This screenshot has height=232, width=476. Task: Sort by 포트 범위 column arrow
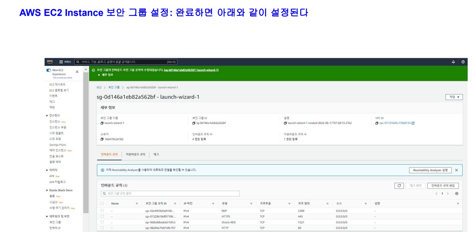[x=327, y=204]
